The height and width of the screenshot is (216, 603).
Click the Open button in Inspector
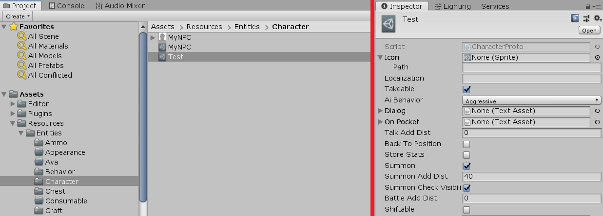589,31
